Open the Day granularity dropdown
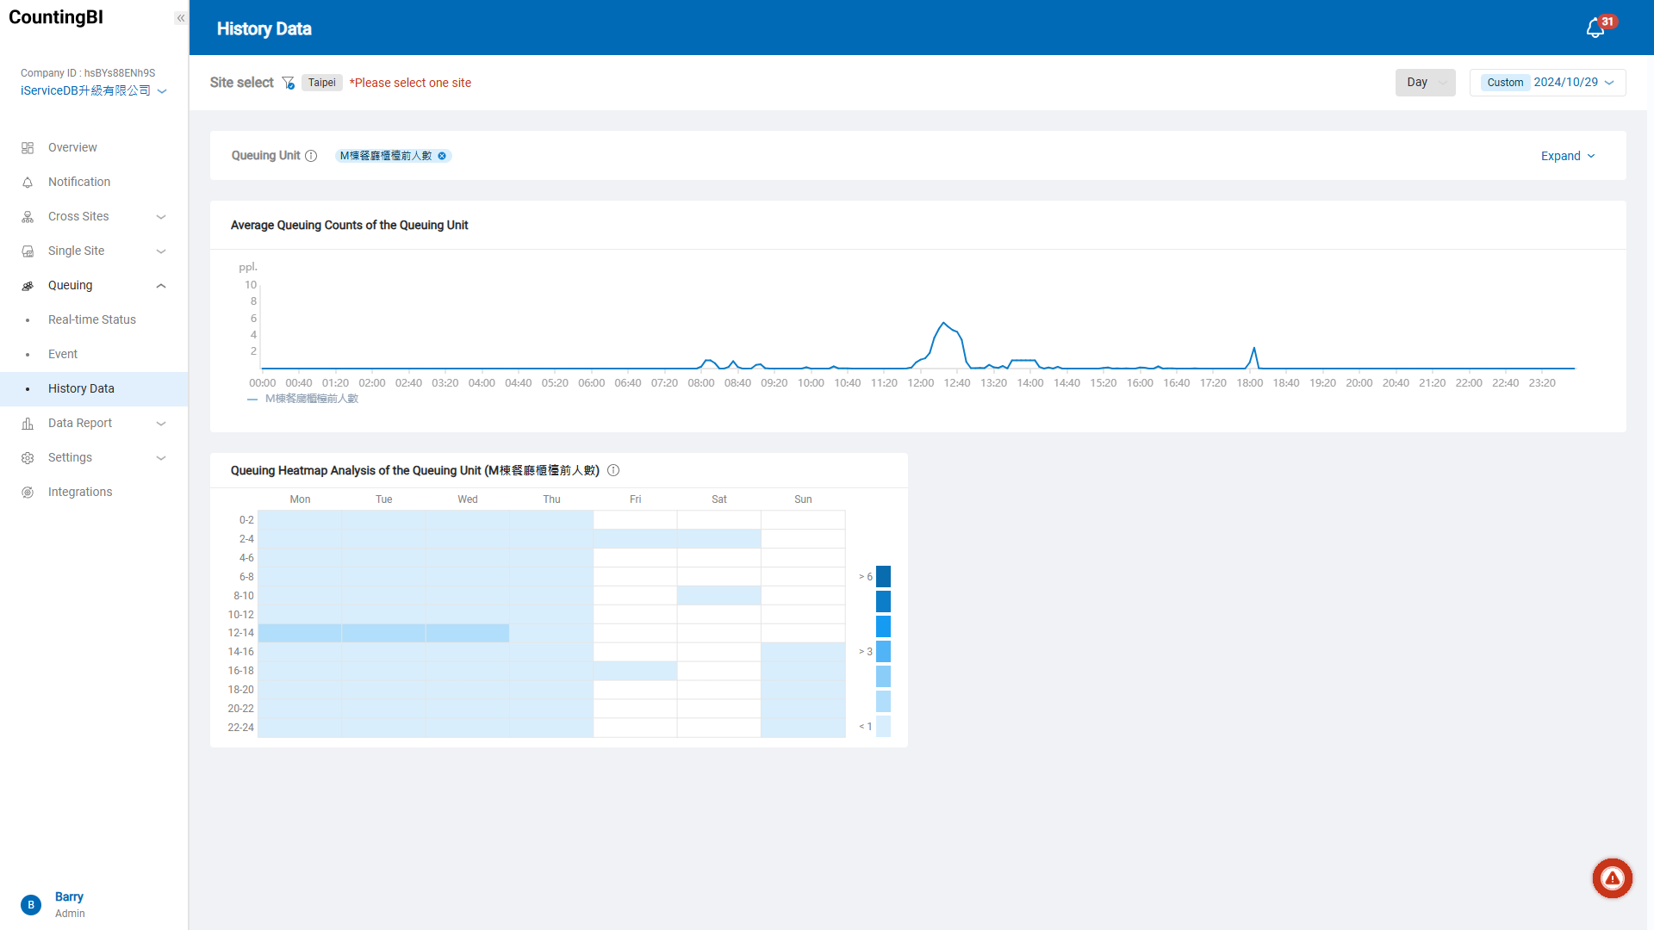The width and height of the screenshot is (1654, 930). [1425, 83]
